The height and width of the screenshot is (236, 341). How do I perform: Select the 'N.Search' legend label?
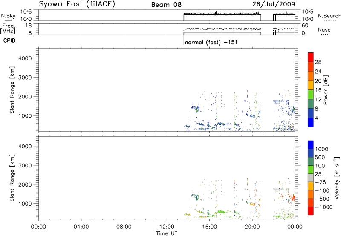[329, 16]
